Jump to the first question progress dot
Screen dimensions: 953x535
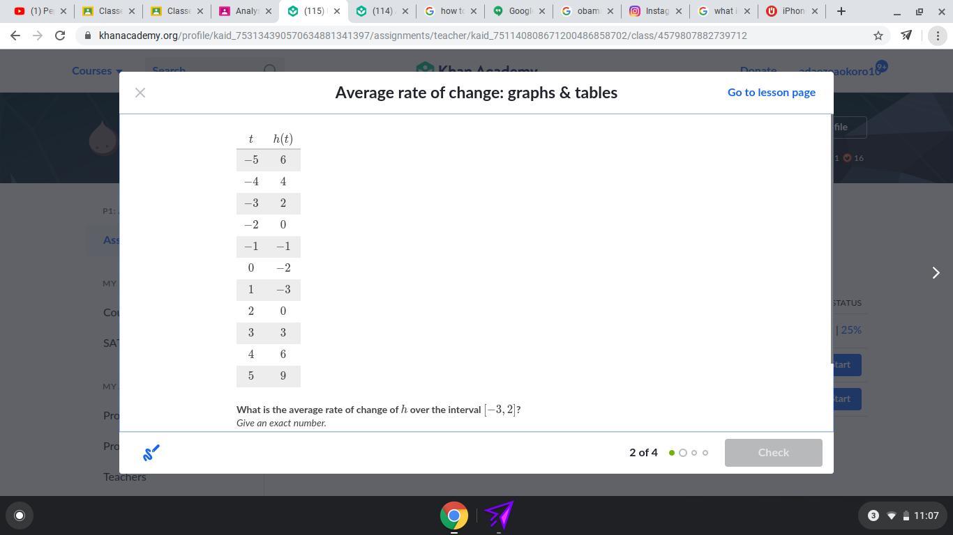tap(672, 453)
